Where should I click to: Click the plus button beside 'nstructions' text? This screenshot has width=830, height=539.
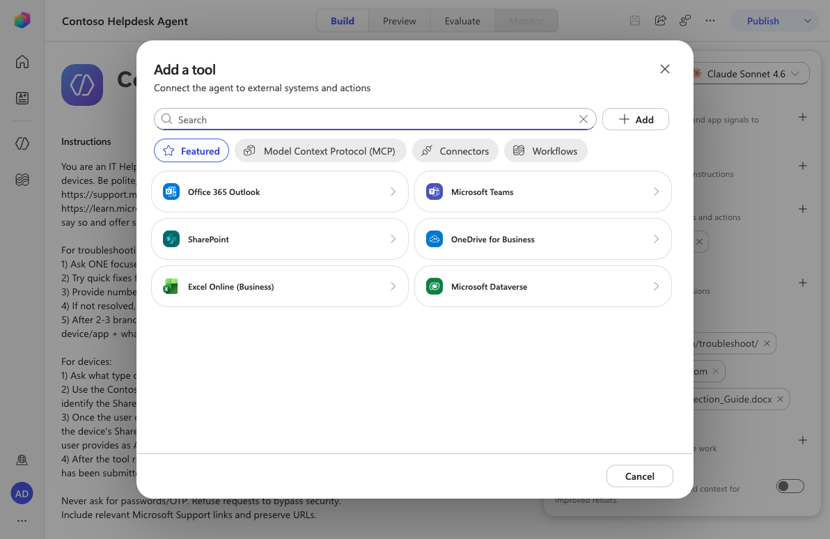pyautogui.click(x=802, y=166)
